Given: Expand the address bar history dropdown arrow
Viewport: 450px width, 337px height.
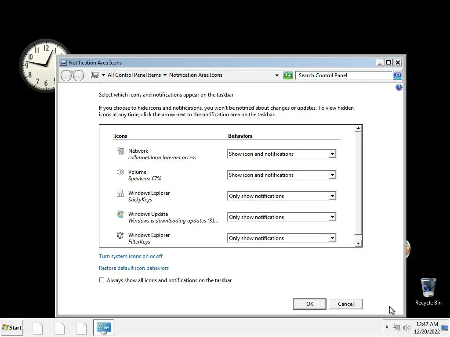Looking at the screenshot, I should (277, 75).
